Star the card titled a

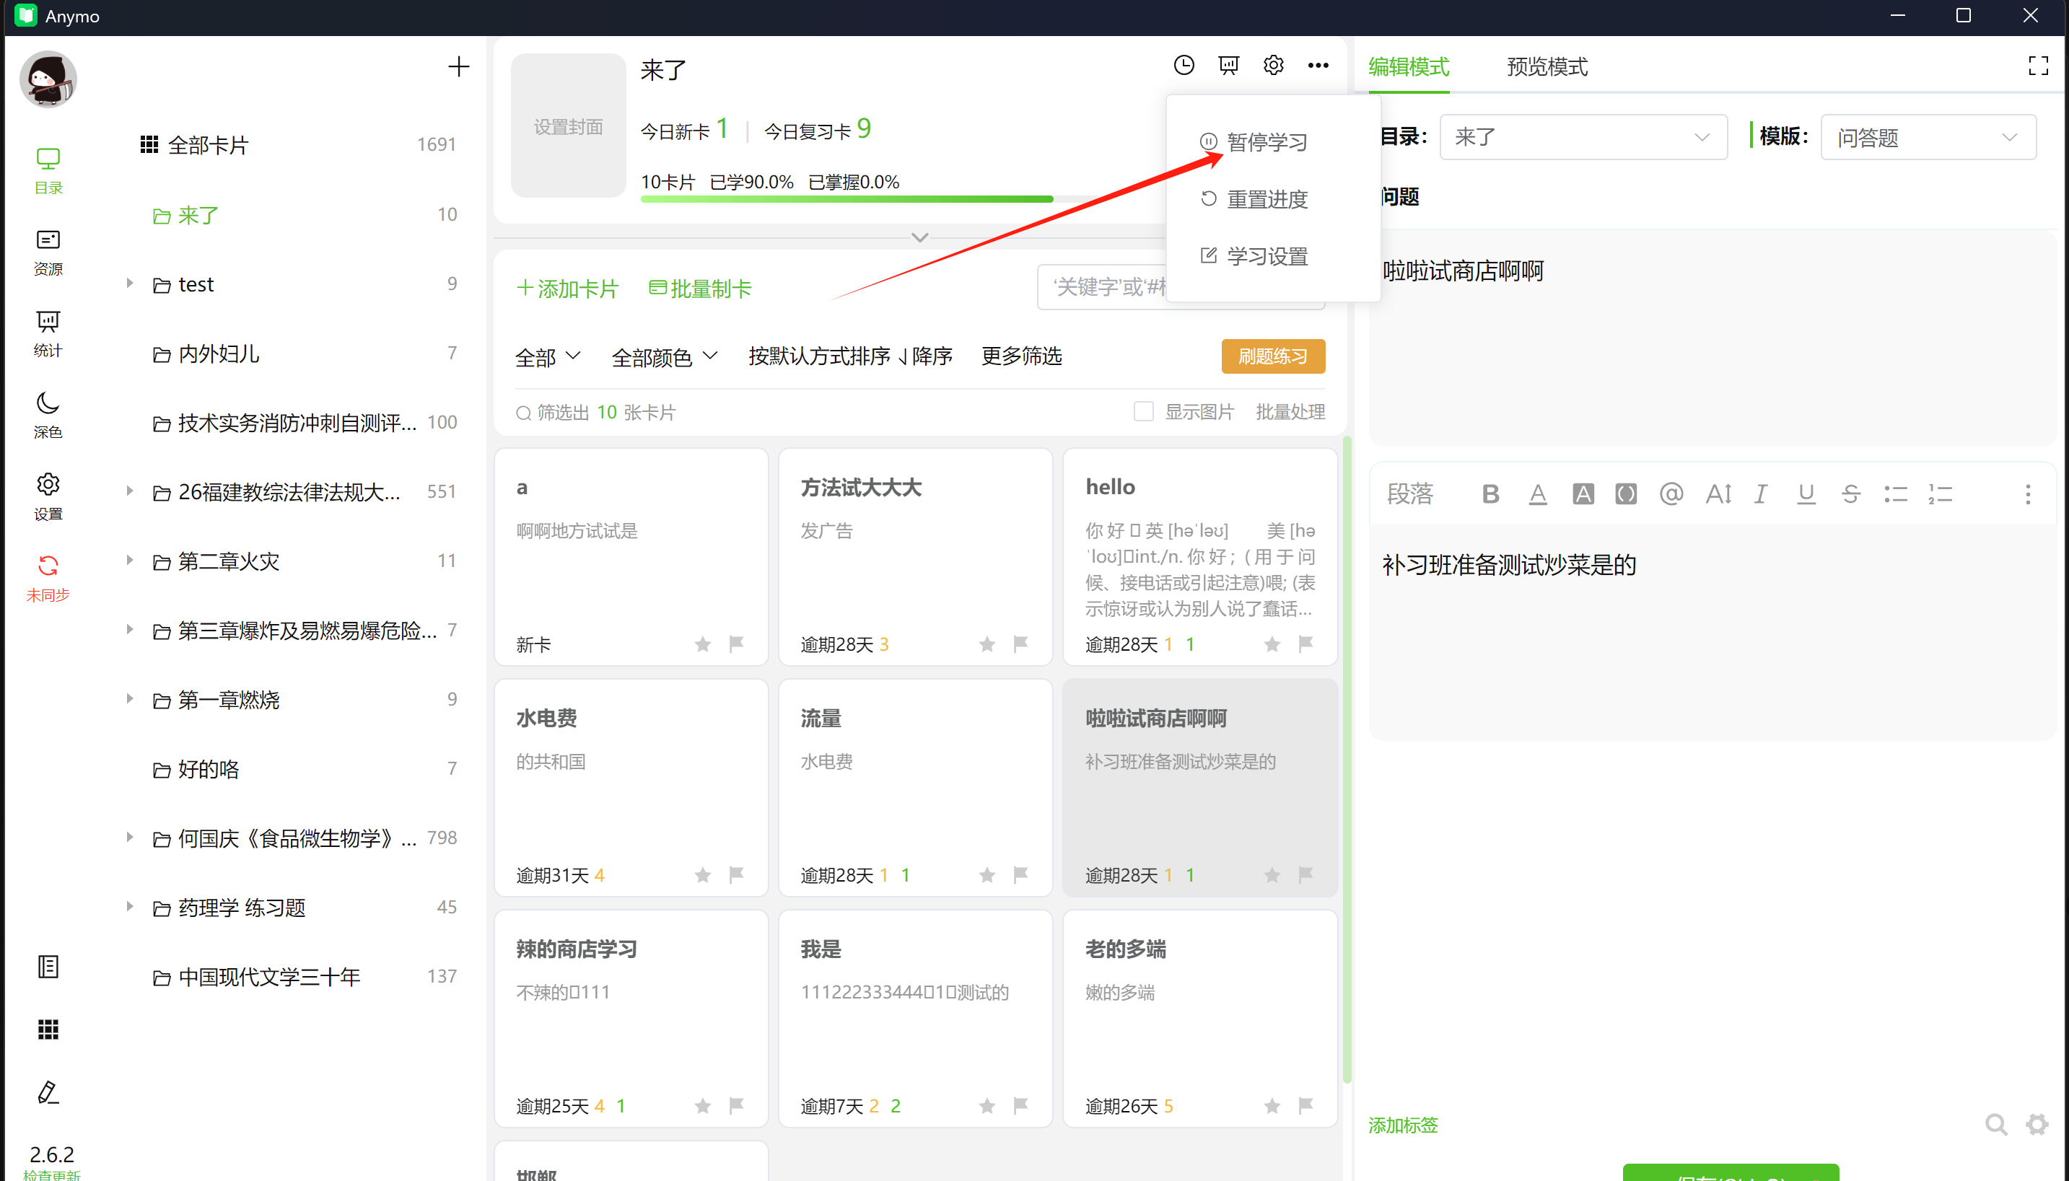click(x=703, y=644)
